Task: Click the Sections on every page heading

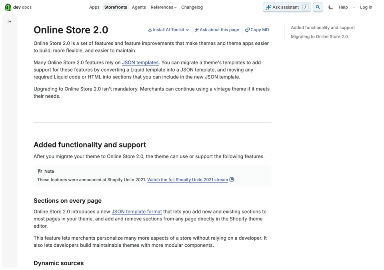Action: tap(68, 201)
